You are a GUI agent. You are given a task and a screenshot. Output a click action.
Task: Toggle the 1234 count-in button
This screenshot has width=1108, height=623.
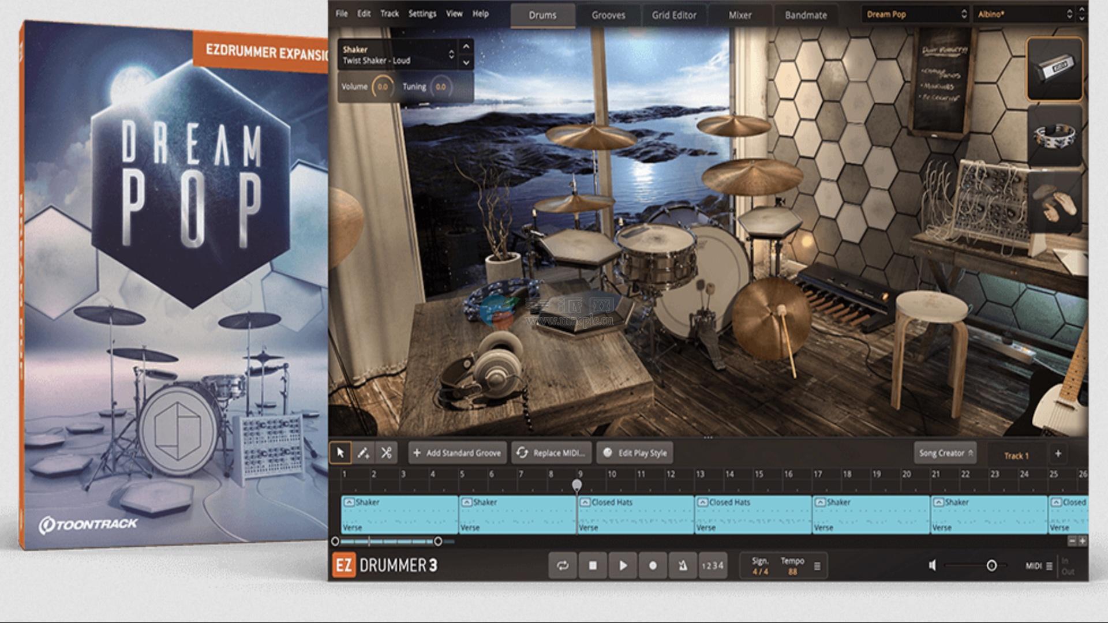tap(712, 565)
